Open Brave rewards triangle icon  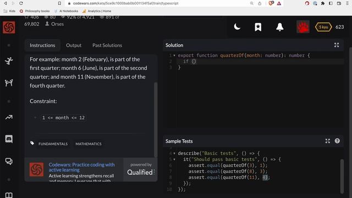click(279, 3)
